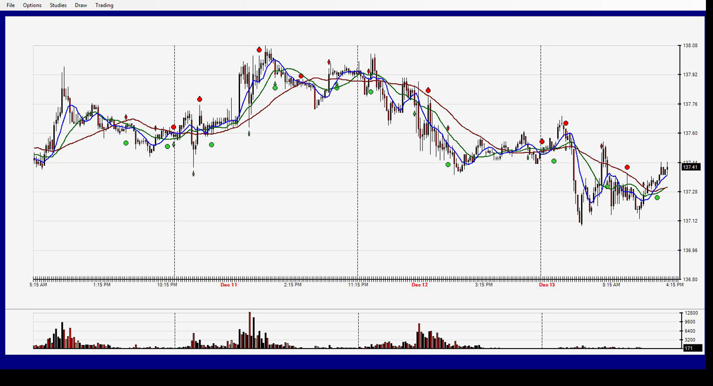Screen dimensions: 713x386
Task: Click the 137.28 price axis label
Action: point(690,192)
